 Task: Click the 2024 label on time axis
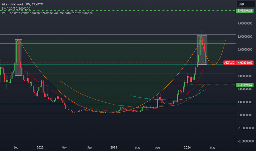(x=187, y=147)
